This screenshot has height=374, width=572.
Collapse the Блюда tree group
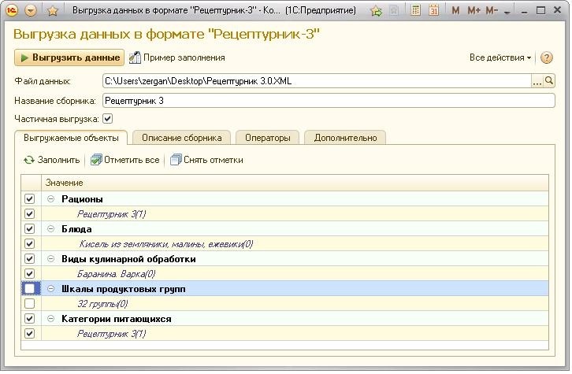51,229
